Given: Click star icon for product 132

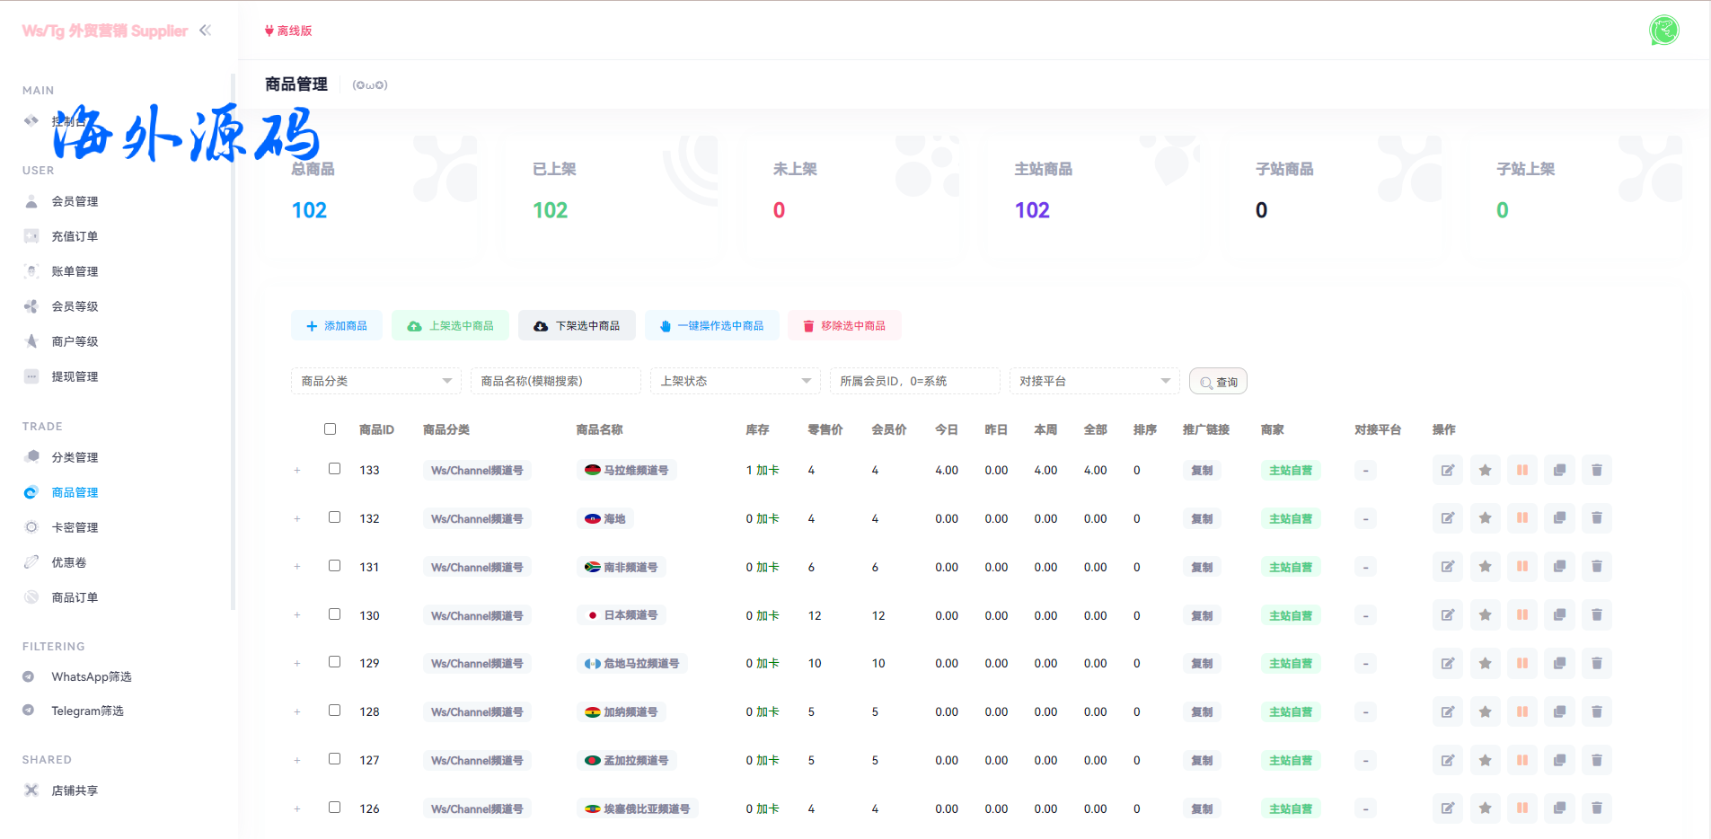Looking at the screenshot, I should (1485, 518).
